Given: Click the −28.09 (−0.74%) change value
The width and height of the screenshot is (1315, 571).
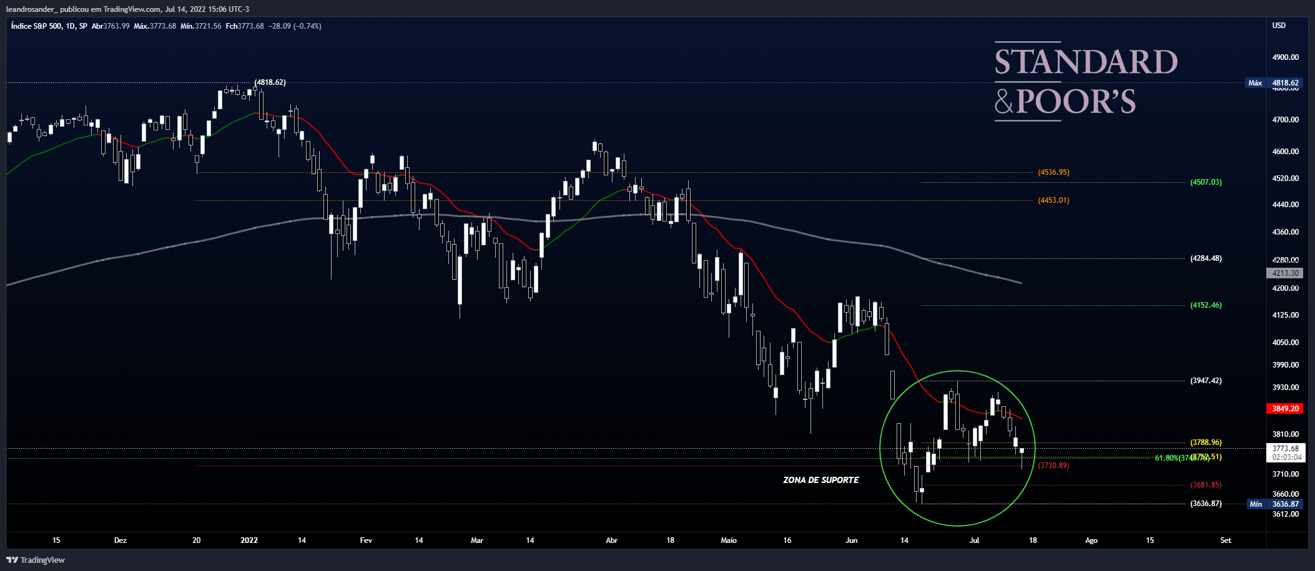Looking at the screenshot, I should [x=295, y=26].
